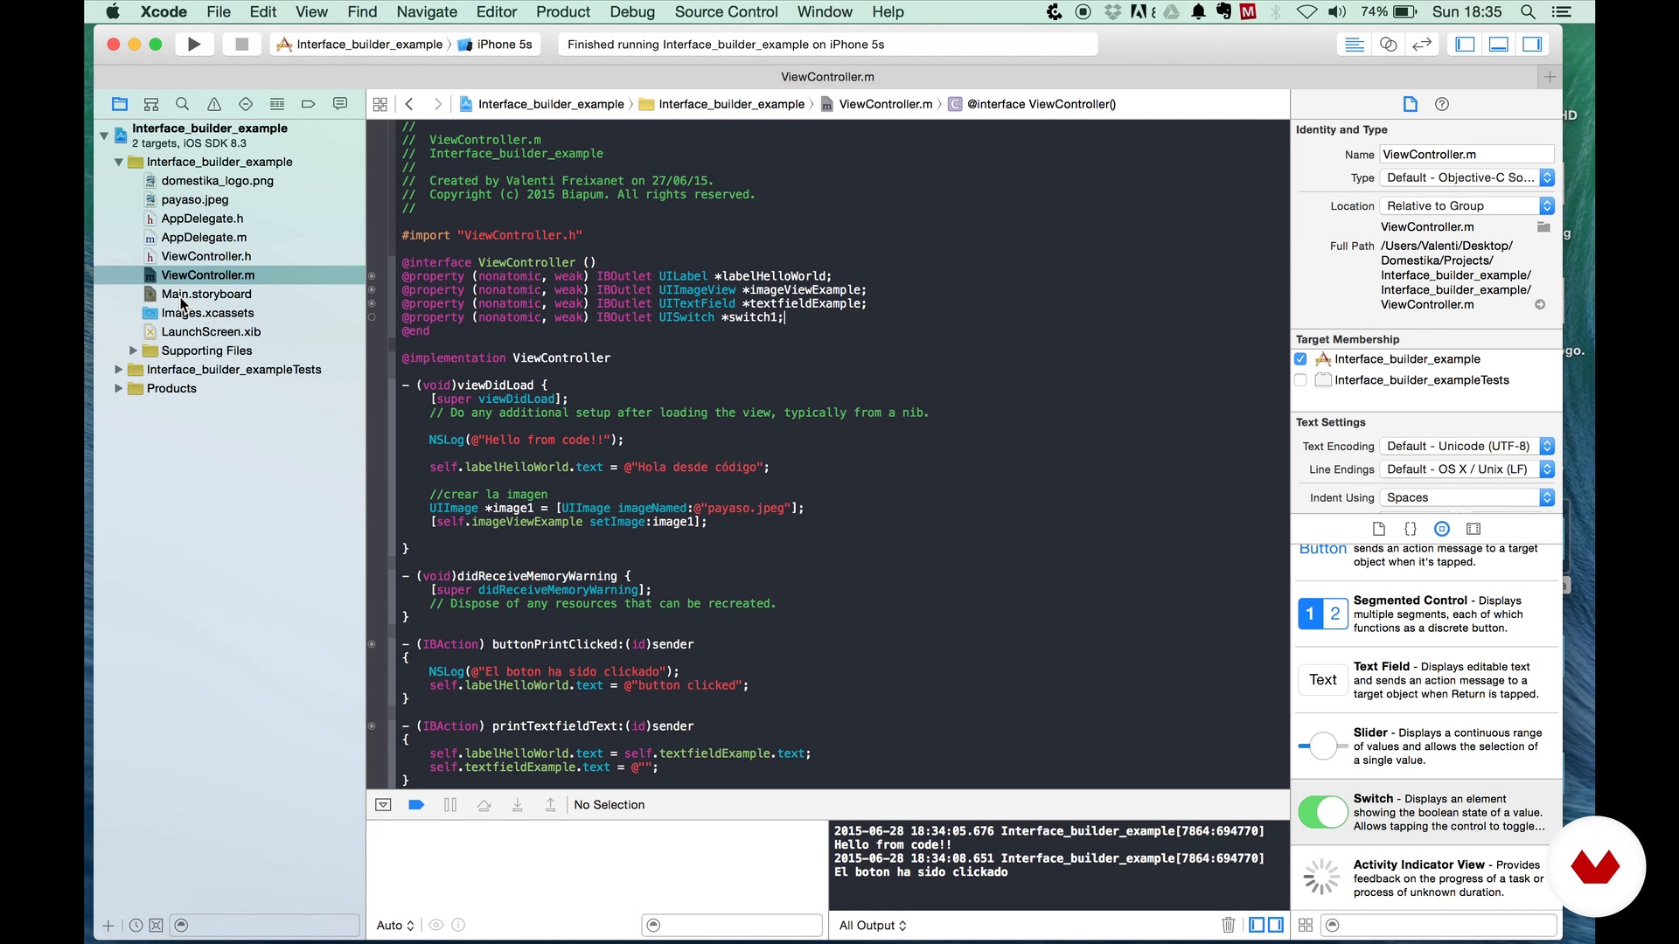Image resolution: width=1679 pixels, height=944 pixels.
Task: Click the @interface ViewController() breadcrumb
Action: 1033,104
